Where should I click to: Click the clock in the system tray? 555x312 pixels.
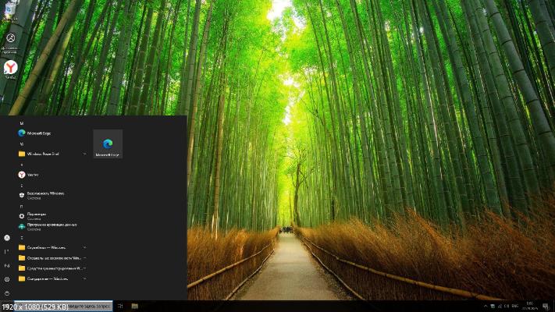[x=529, y=306]
